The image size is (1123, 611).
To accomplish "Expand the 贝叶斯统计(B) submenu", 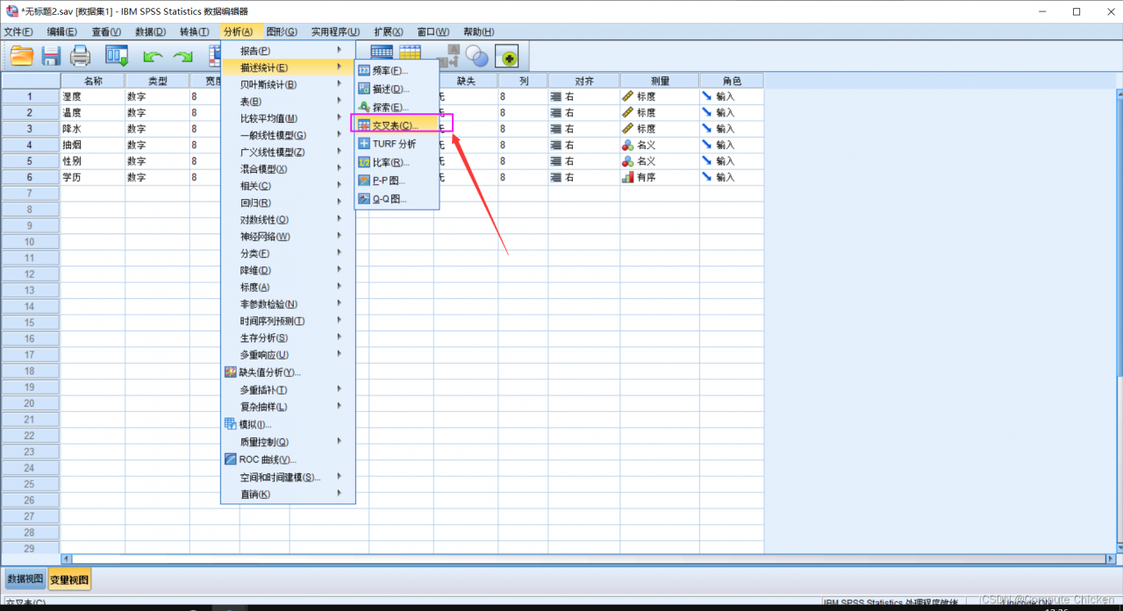I will coord(288,84).
